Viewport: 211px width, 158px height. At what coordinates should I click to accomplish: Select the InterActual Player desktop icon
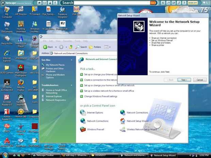pos(21,42)
